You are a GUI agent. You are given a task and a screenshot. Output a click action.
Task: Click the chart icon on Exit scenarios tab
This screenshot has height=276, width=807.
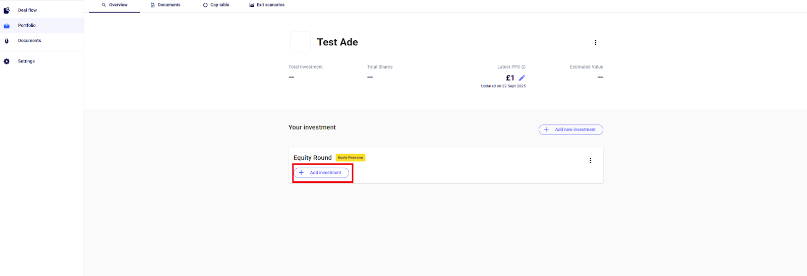point(252,5)
